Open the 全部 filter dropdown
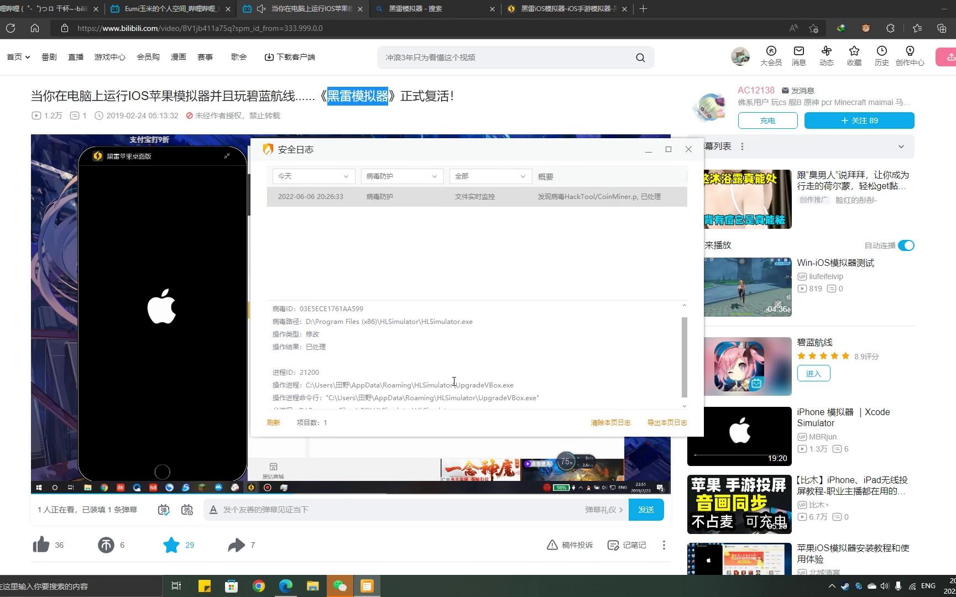The width and height of the screenshot is (956, 597). (490, 176)
